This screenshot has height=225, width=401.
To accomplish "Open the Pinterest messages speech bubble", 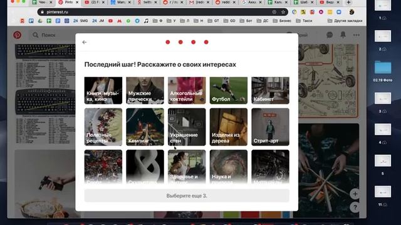I will tap(330, 35).
